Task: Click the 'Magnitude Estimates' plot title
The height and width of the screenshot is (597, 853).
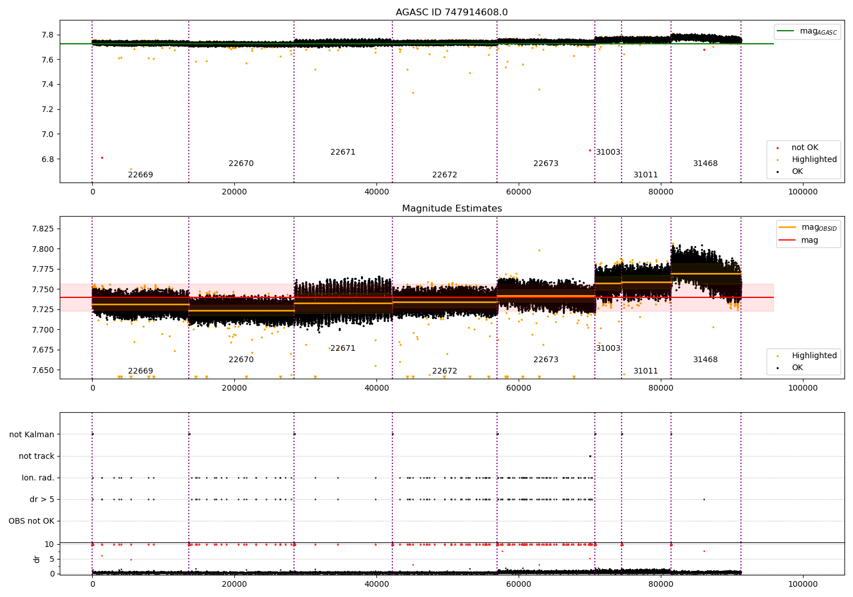Action: (452, 209)
